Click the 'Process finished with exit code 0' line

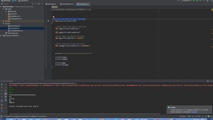pyautogui.click(x=24, y=106)
